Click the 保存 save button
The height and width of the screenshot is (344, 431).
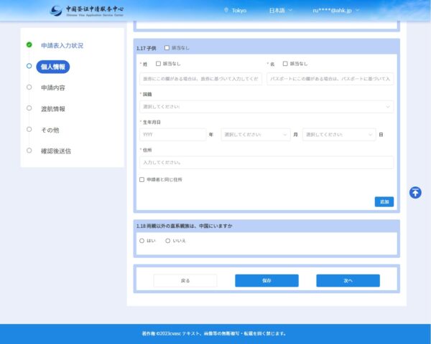tap(267, 281)
